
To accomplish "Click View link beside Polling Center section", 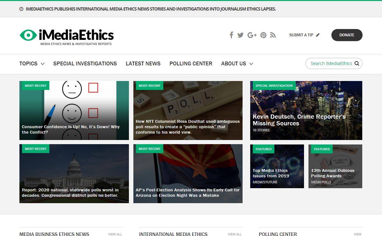I will click(x=357, y=234).
